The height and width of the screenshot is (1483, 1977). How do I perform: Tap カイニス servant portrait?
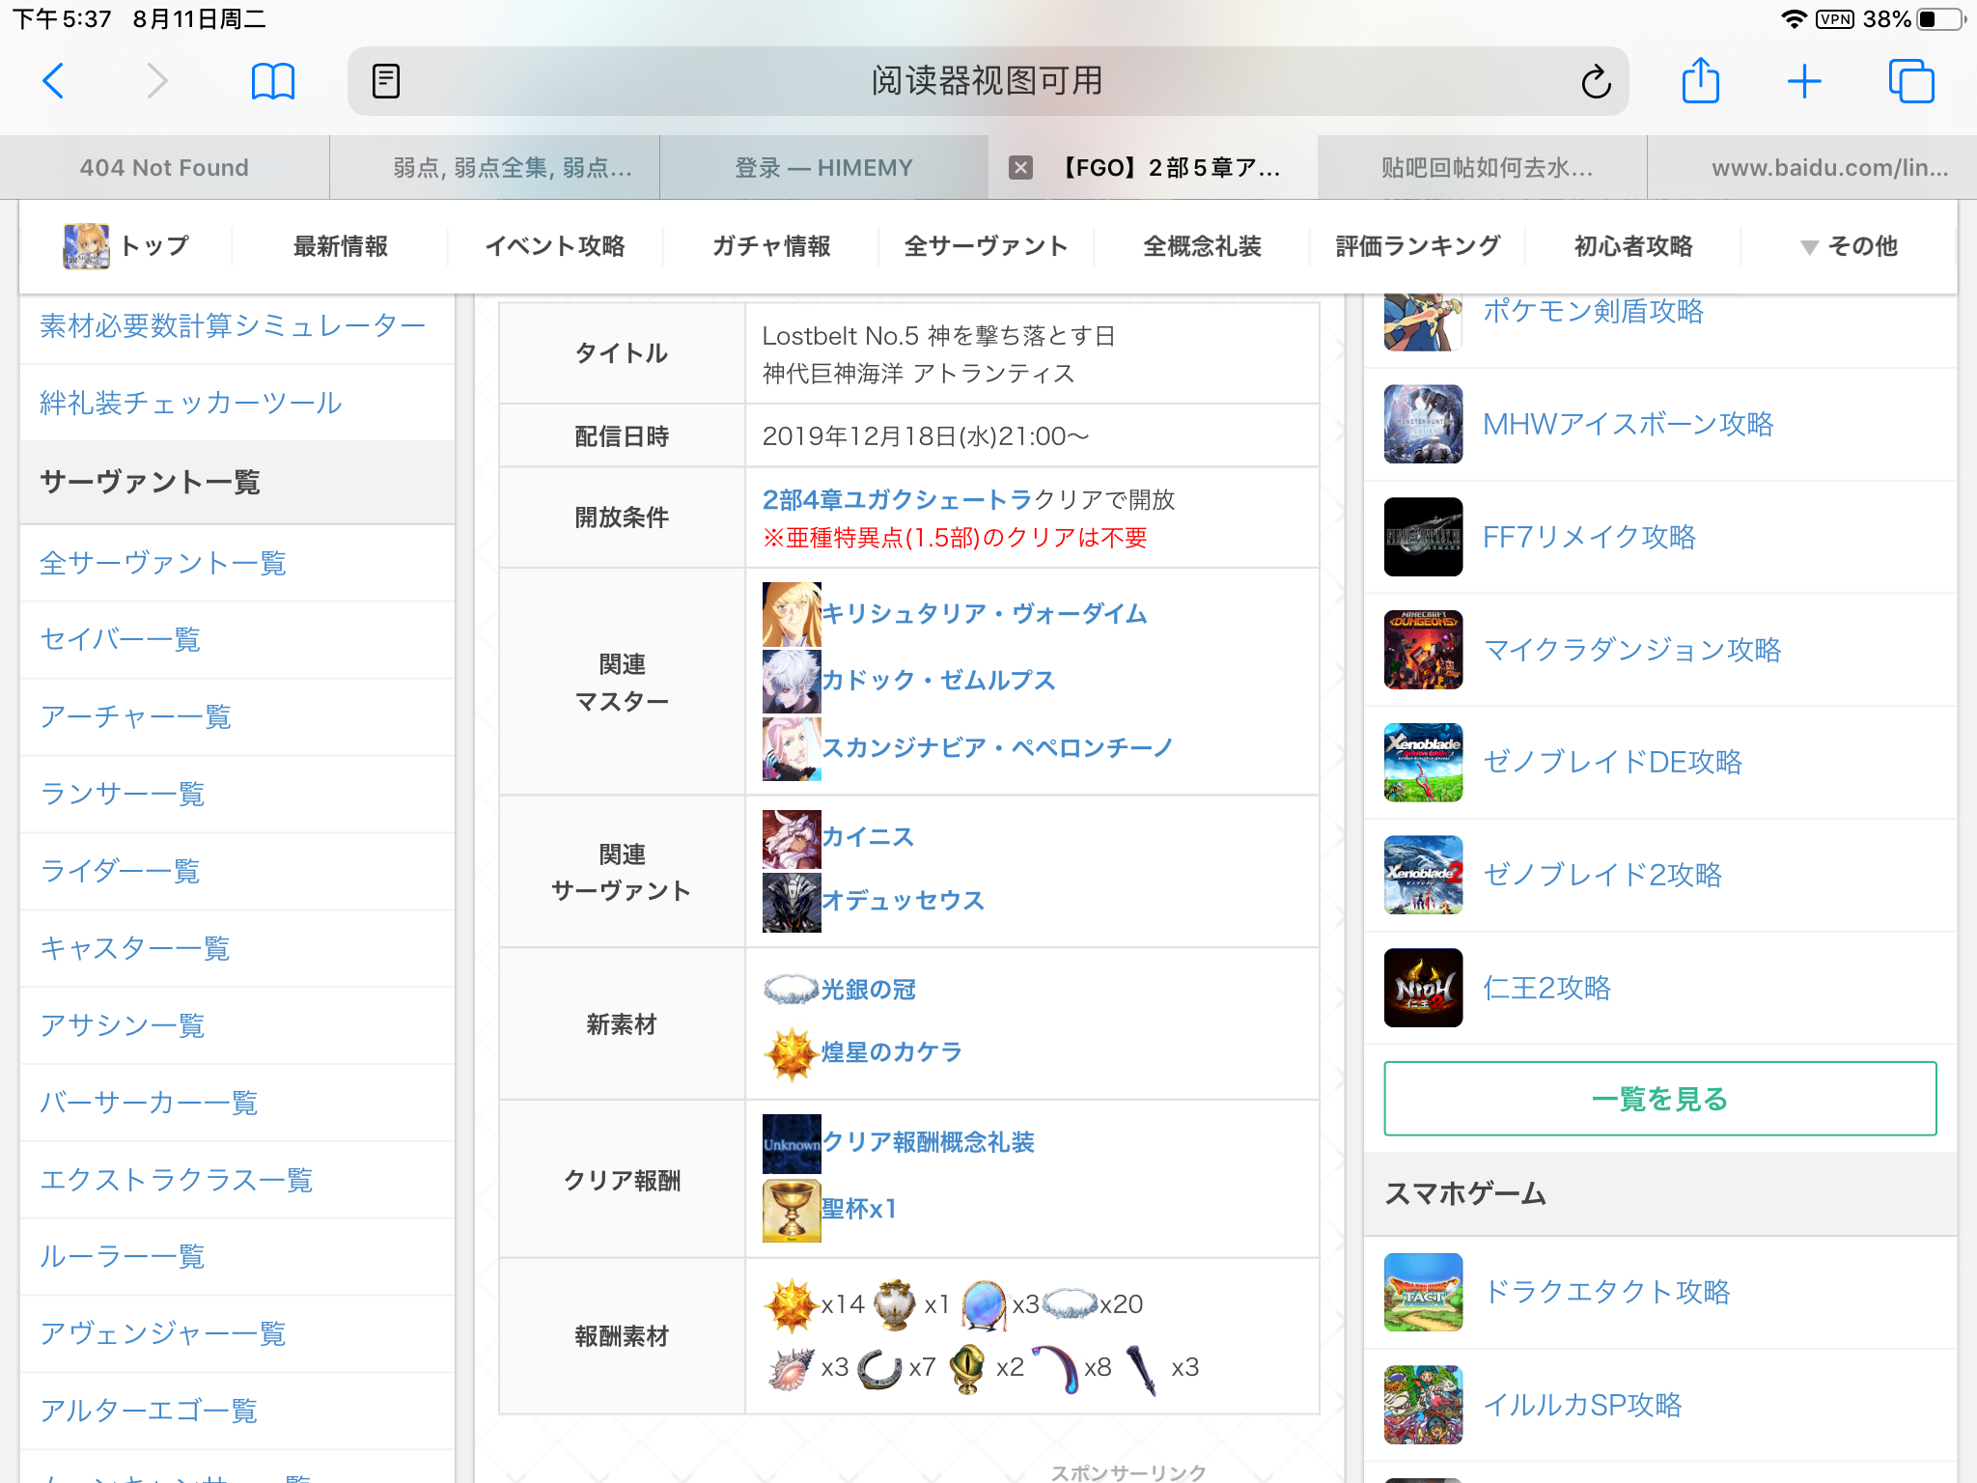click(792, 838)
